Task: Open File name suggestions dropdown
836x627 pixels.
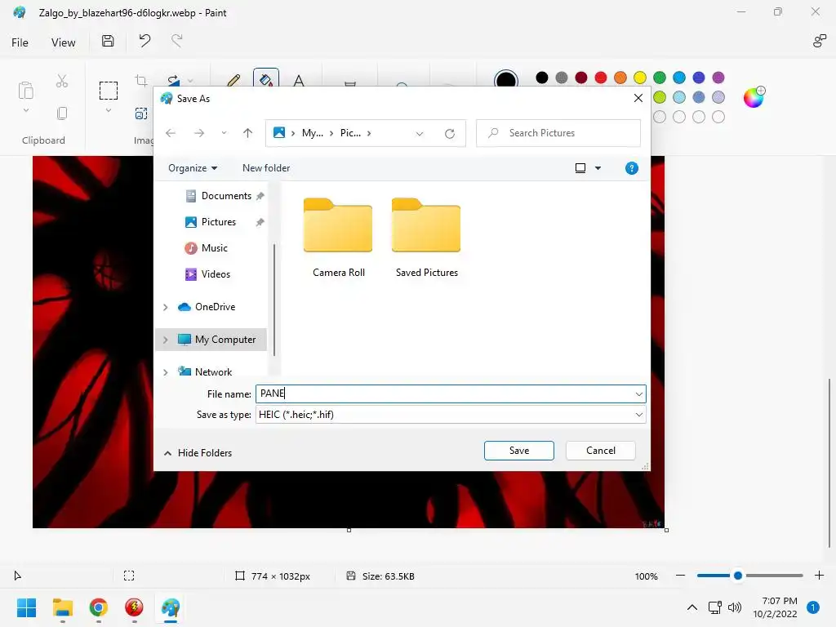Action: 638,394
